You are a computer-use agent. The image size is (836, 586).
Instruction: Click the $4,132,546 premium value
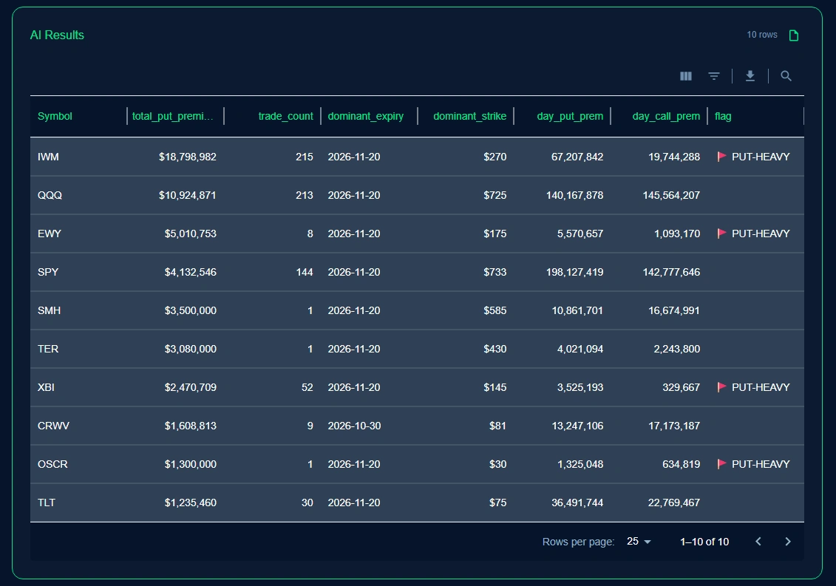coord(191,272)
